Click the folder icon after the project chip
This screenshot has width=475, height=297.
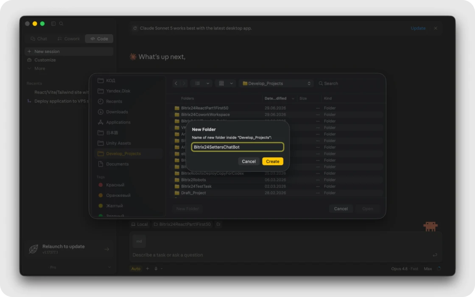(x=218, y=224)
